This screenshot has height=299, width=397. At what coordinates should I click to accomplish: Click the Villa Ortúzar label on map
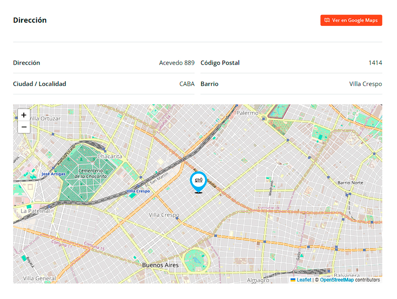[45, 119]
